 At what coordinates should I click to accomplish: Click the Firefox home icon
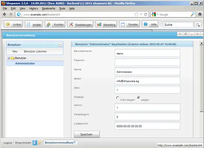coord(200,14)
